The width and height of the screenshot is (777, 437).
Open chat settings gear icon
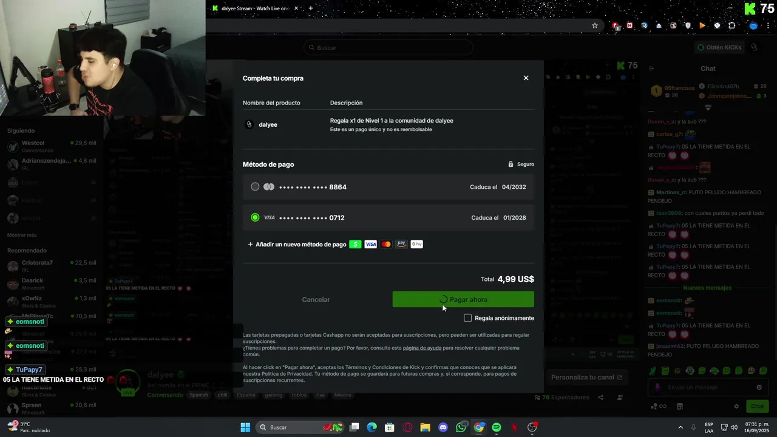pos(736,406)
